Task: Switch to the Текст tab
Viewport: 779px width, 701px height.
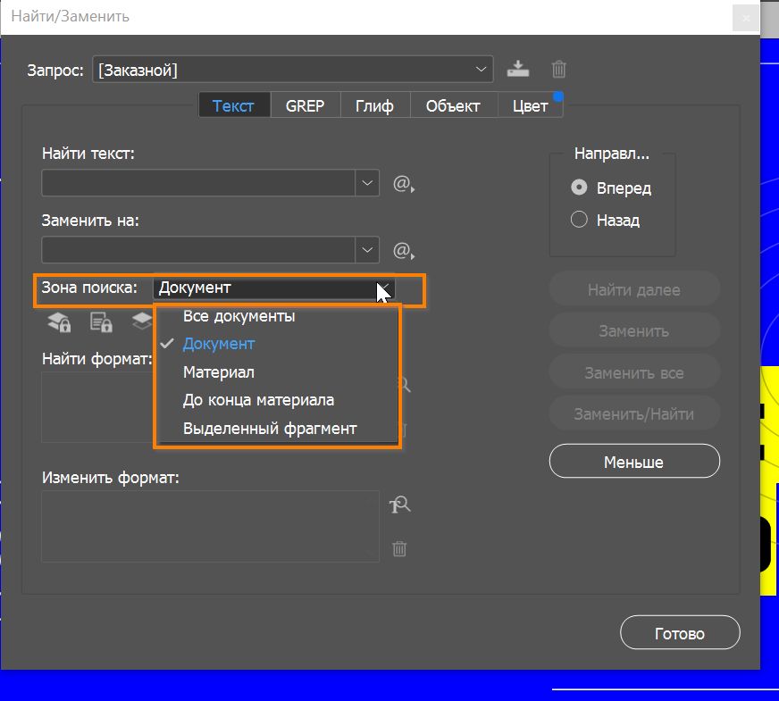Action: tap(234, 105)
